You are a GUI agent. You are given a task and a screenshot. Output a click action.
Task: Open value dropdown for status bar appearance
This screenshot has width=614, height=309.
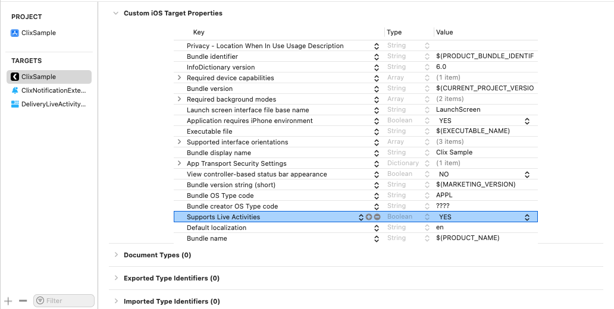[x=527, y=175]
